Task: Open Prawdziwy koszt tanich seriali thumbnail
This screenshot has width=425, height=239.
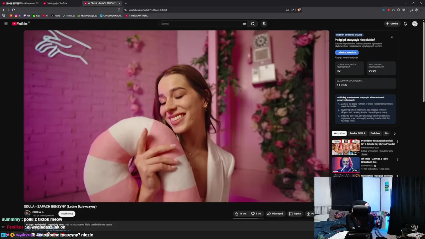Action: pos(346,147)
